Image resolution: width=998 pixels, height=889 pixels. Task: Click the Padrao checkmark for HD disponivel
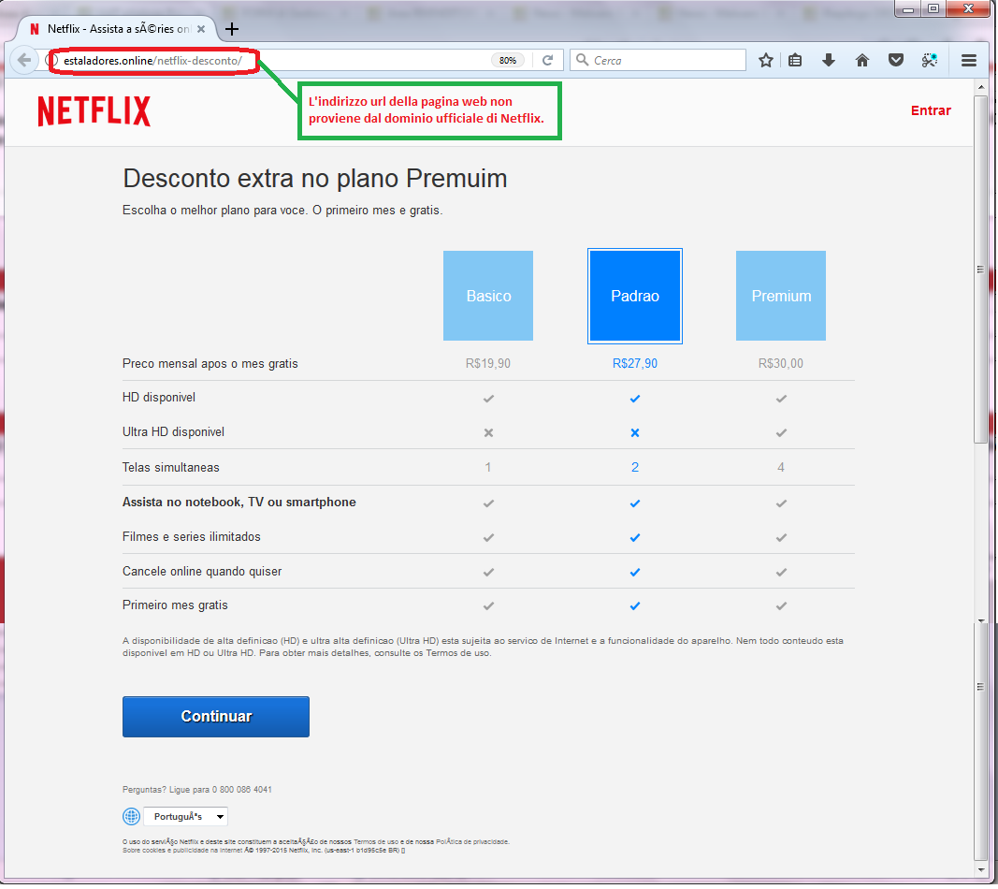click(x=634, y=399)
